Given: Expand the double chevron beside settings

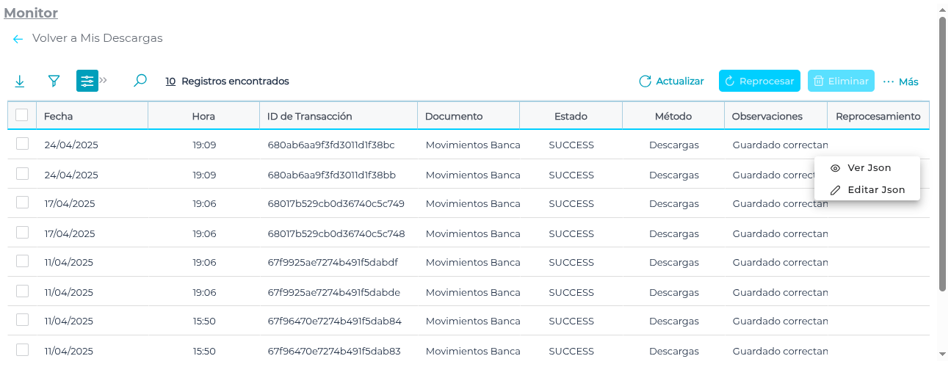Looking at the screenshot, I should coord(104,80).
